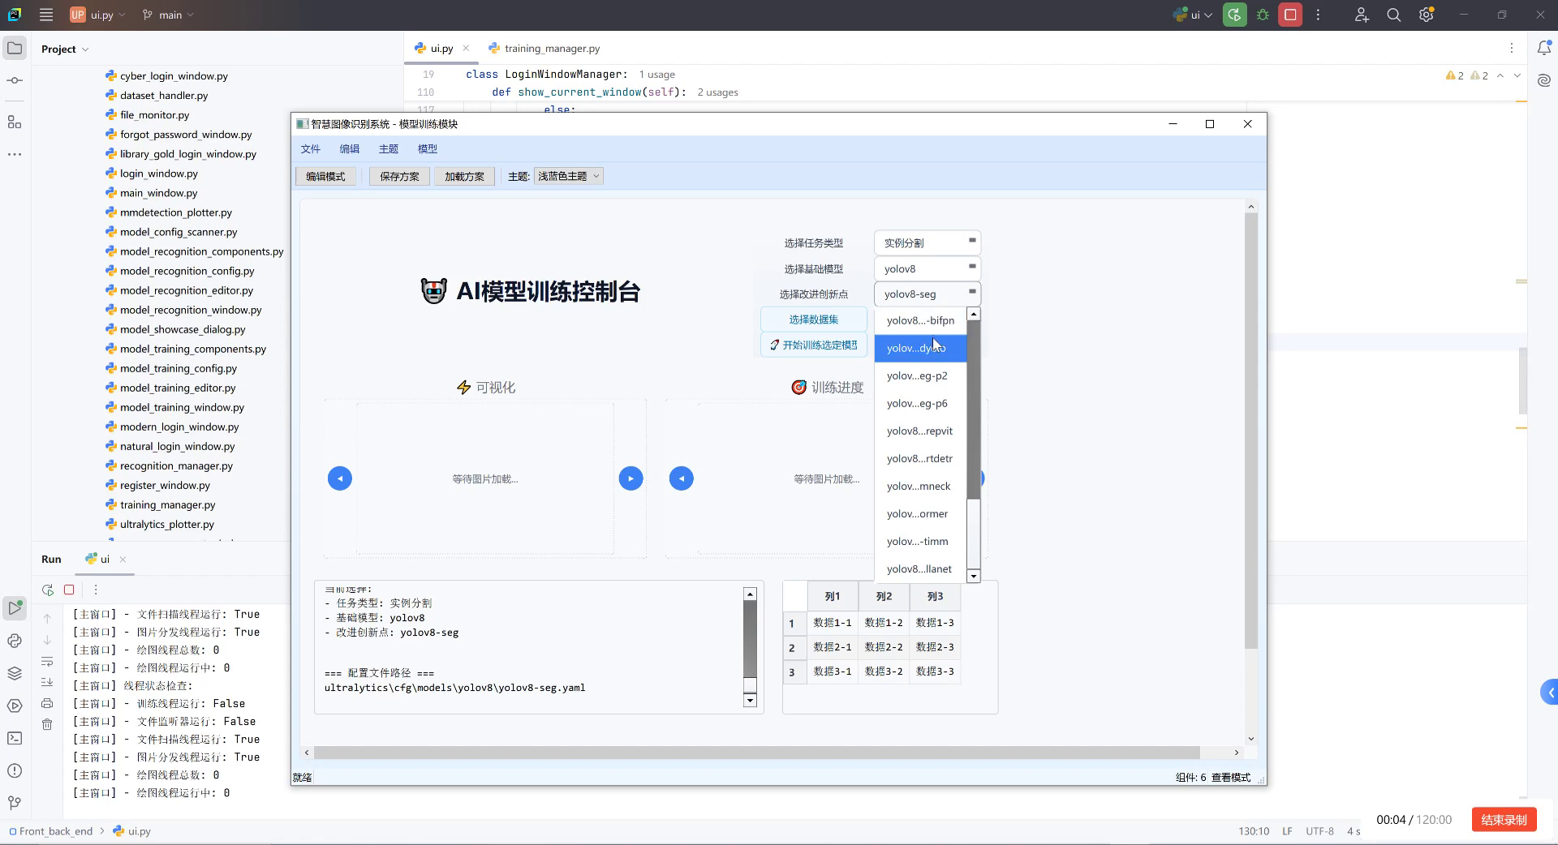
Task: Close the ui tab in the Run panel
Action: pyautogui.click(x=123, y=560)
